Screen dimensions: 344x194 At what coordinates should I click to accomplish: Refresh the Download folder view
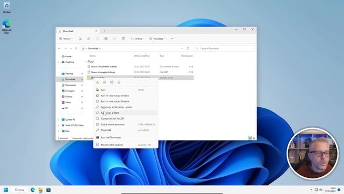pos(188,48)
